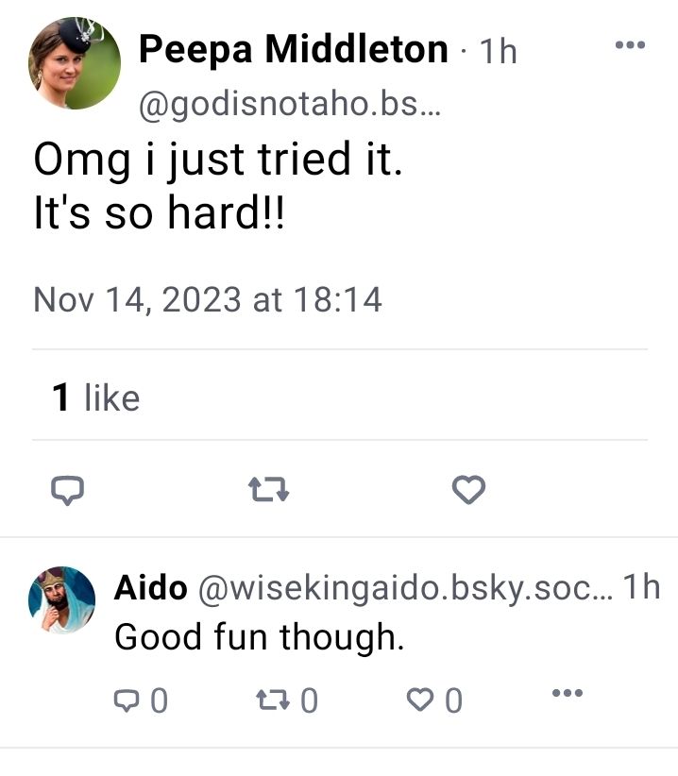Screen dimensions: 678x776
Task: Like Peepa Middleton's post with the heart
Action: pos(469,489)
